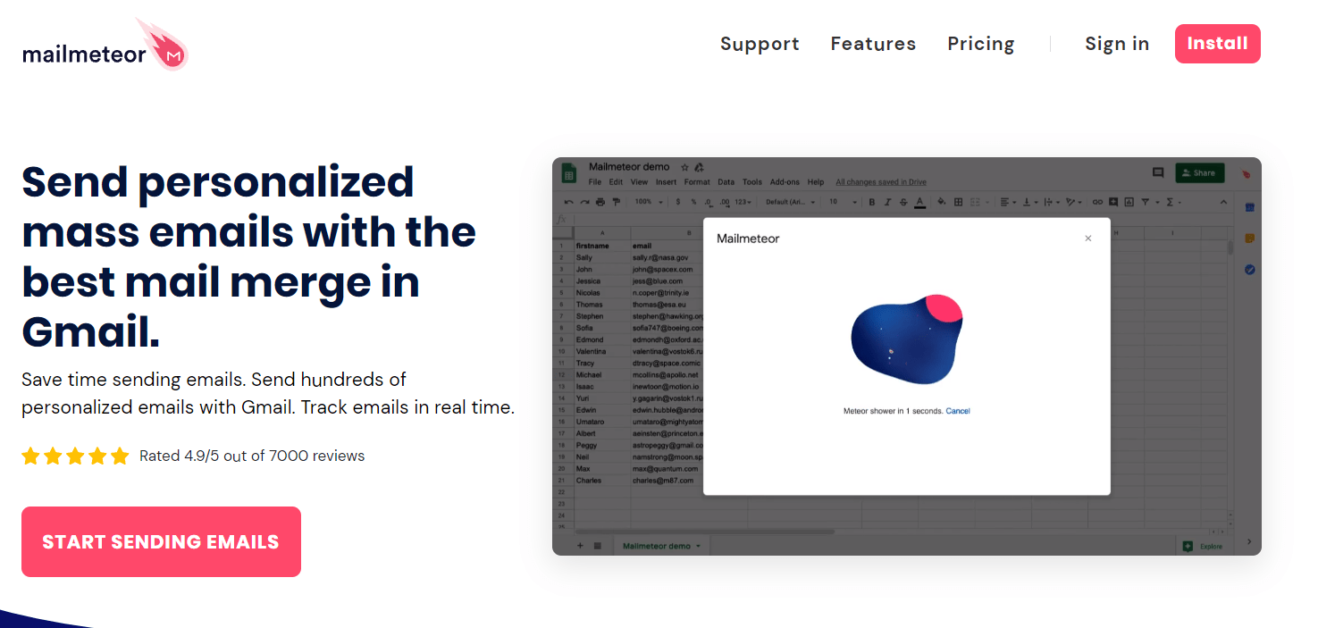This screenshot has width=1318, height=628.
Task: Click the text color underline A swatch
Action: click(x=919, y=202)
